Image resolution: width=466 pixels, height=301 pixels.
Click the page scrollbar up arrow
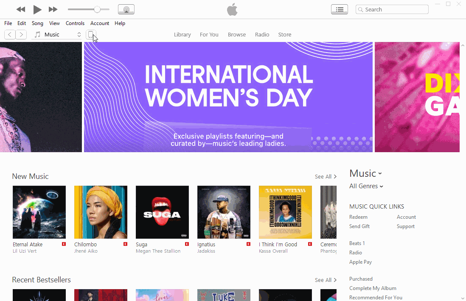(463, 45)
